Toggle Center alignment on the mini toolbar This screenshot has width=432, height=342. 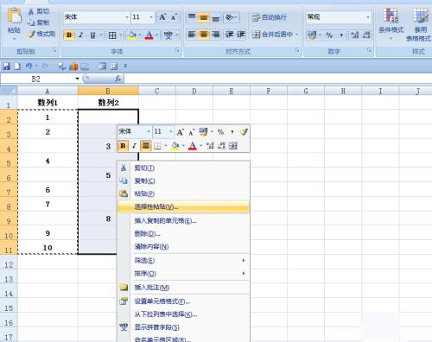pos(146,146)
